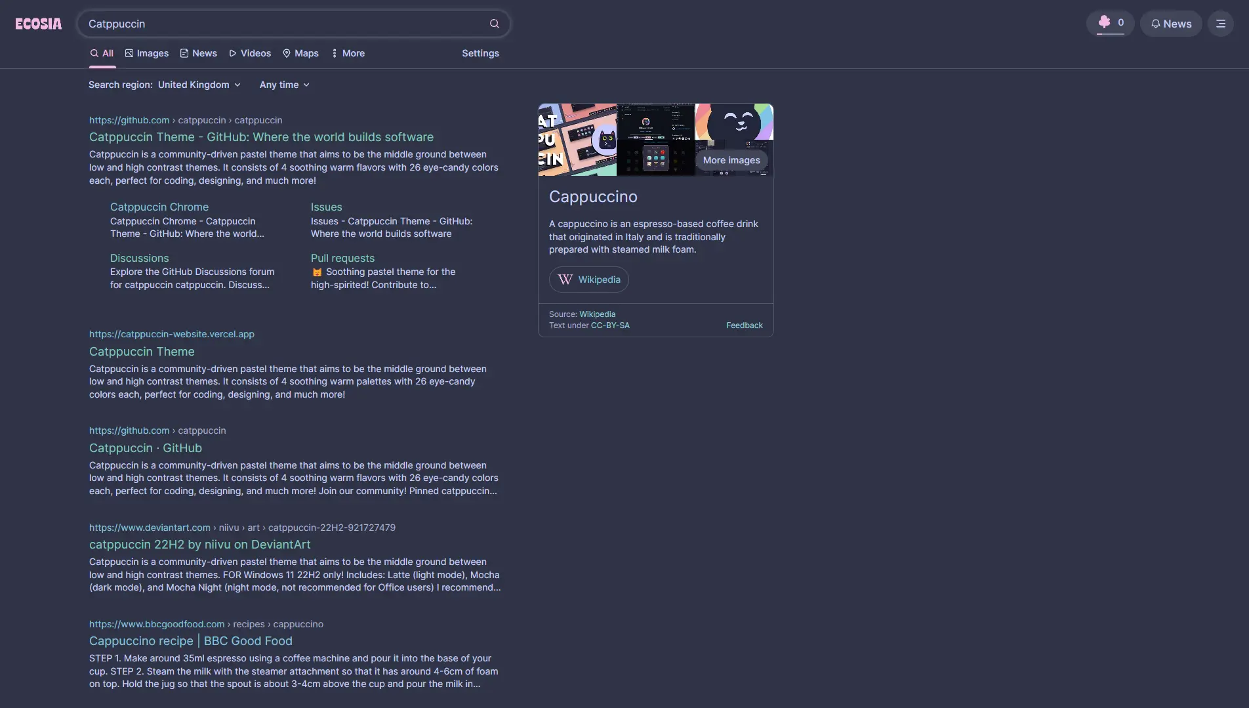Click the Cappuccino panel title
1249x708 pixels.
[593, 197]
